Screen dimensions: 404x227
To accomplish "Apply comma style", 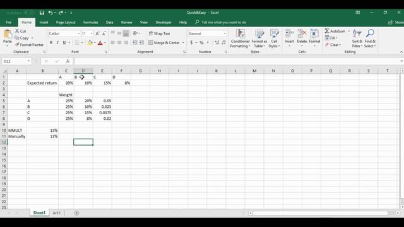I will tap(208, 42).
